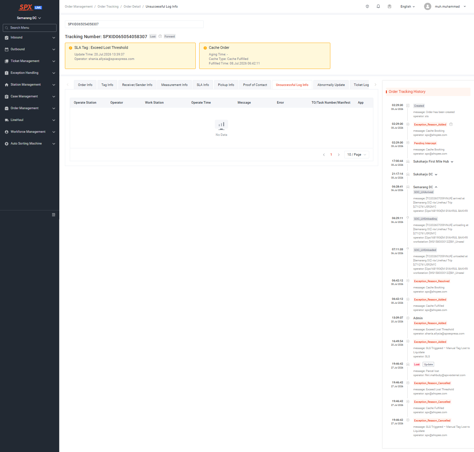Click the Case Management clipboard icon
Viewport: 474px width, 452px height.
(x=7, y=96)
